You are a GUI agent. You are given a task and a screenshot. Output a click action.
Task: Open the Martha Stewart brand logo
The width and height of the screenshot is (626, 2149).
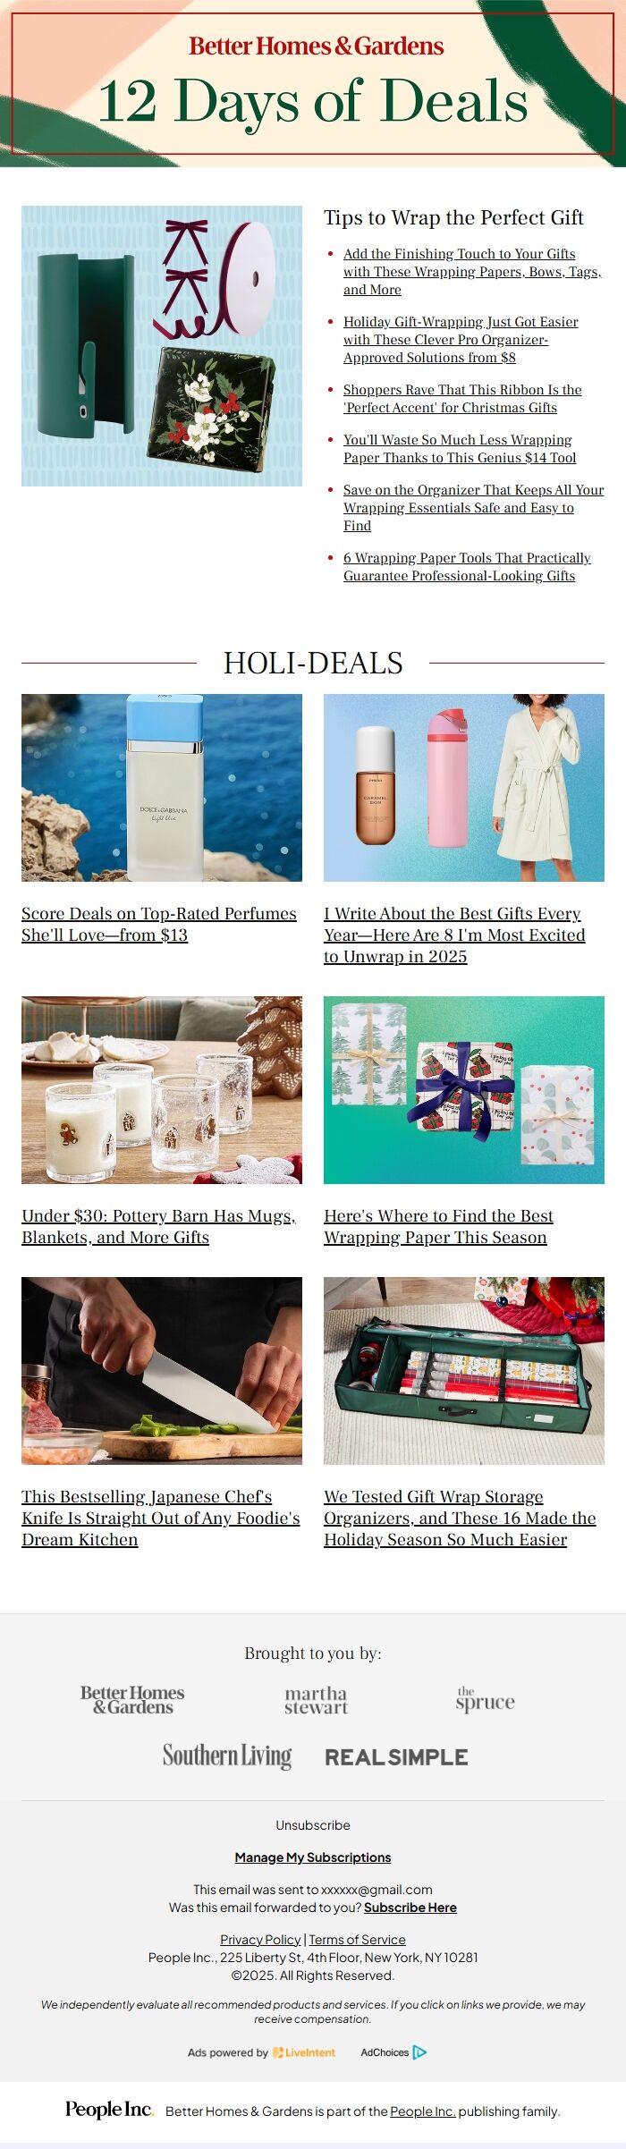316,1700
